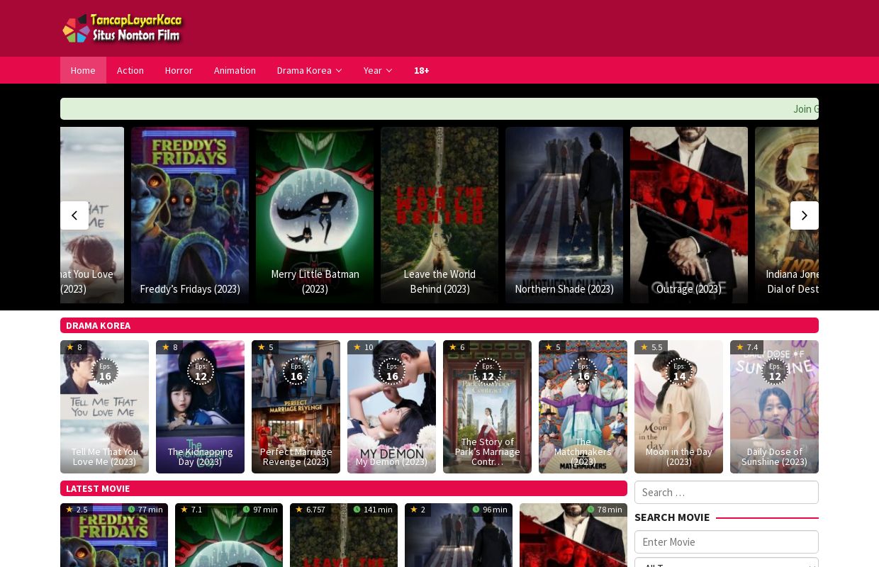Screen dimensions: 879x567
Task: Click the Eps 12 badge on Daily Dose of Sunshine
Action: point(774,371)
